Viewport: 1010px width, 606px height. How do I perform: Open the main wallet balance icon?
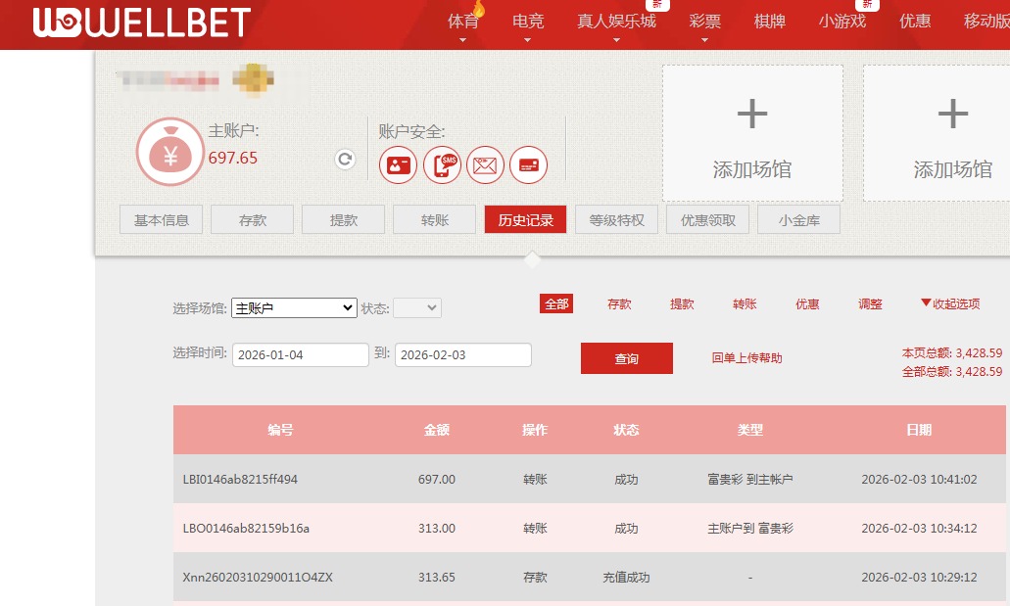coord(169,152)
